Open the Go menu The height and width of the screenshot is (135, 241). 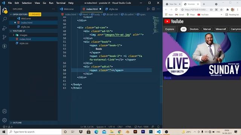click(44, 3)
